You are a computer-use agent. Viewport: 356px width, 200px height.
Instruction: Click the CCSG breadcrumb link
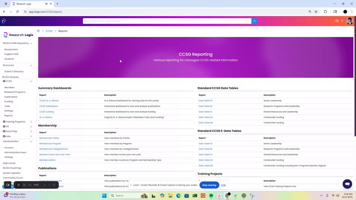[49, 31]
